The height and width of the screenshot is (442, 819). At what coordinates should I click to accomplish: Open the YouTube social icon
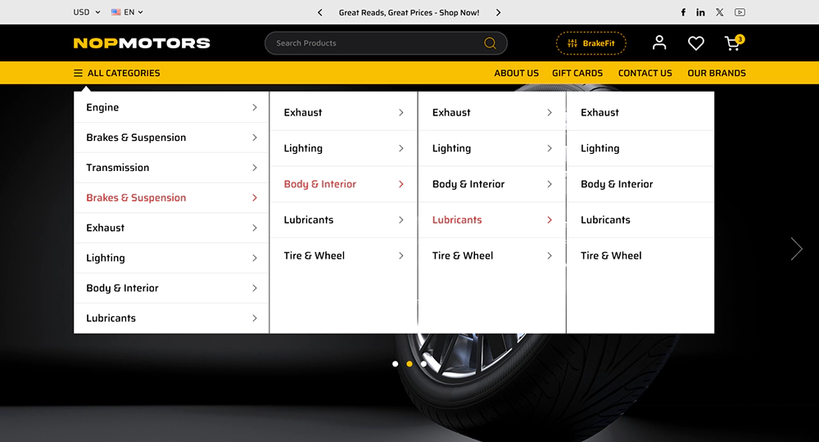[740, 12]
